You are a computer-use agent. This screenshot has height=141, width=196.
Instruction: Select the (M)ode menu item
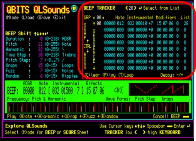click(x=12, y=17)
